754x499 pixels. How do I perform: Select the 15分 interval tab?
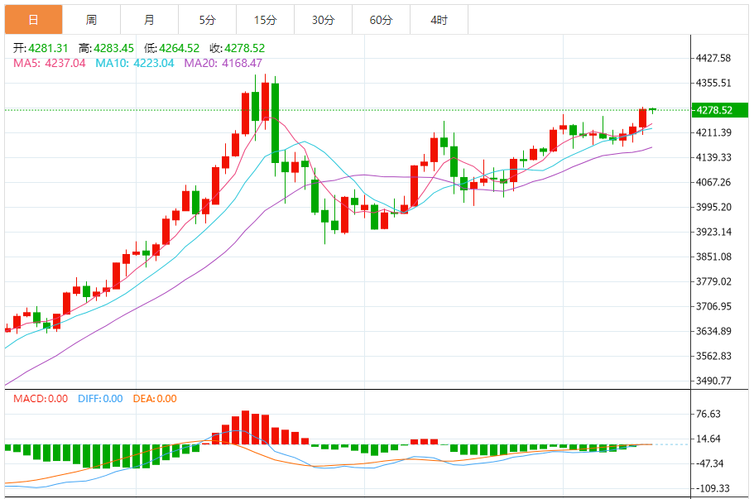click(265, 20)
